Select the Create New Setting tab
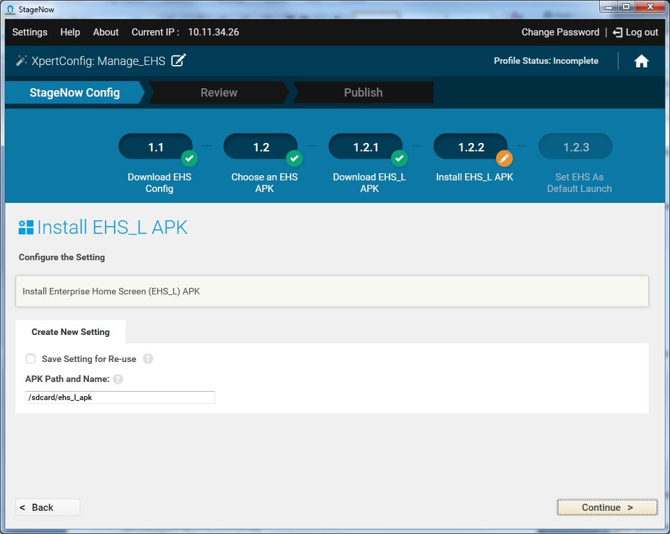 pyautogui.click(x=71, y=332)
